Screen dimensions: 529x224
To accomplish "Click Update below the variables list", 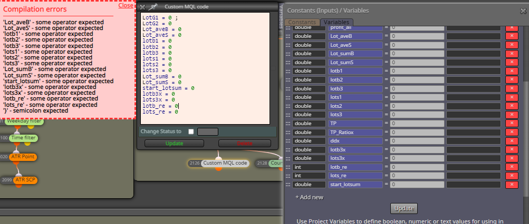I will click(x=404, y=209).
